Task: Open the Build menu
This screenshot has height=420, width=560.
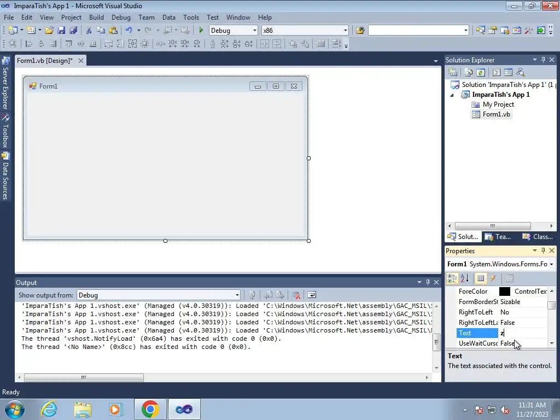Action: pyautogui.click(x=96, y=17)
